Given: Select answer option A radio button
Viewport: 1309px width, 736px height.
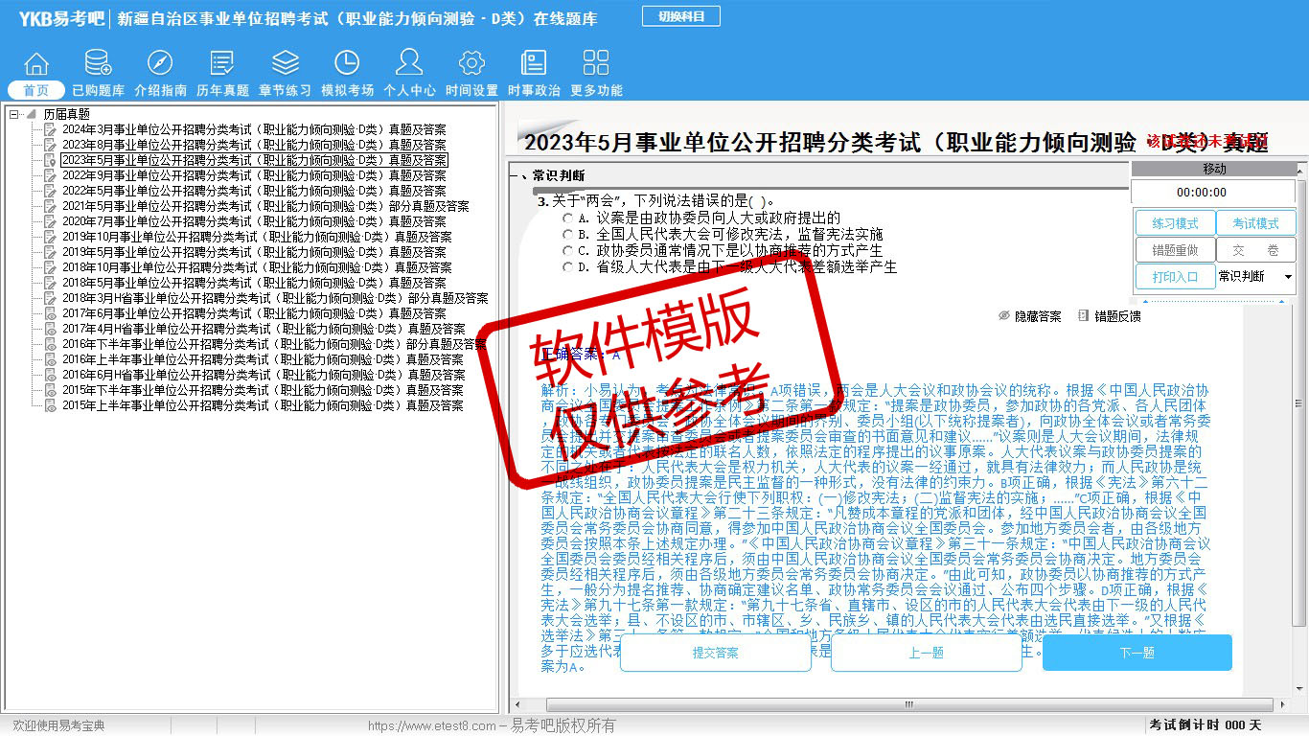Looking at the screenshot, I should coord(568,218).
